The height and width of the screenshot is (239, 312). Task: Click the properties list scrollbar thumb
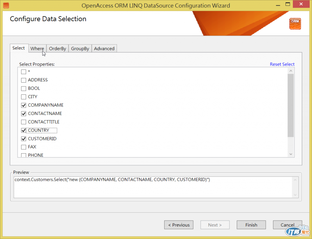[291, 106]
